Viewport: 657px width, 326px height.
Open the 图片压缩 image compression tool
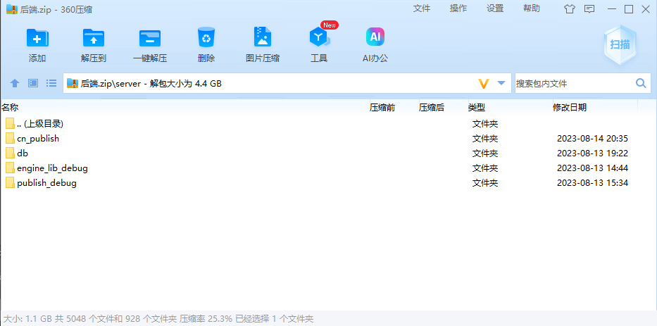pyautogui.click(x=262, y=39)
